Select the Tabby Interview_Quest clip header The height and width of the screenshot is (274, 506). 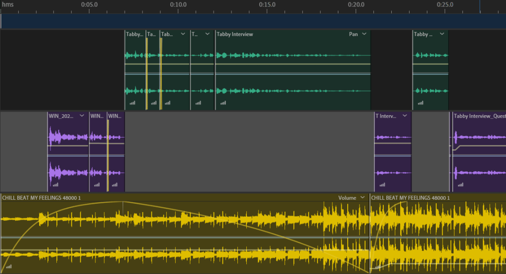click(x=479, y=116)
